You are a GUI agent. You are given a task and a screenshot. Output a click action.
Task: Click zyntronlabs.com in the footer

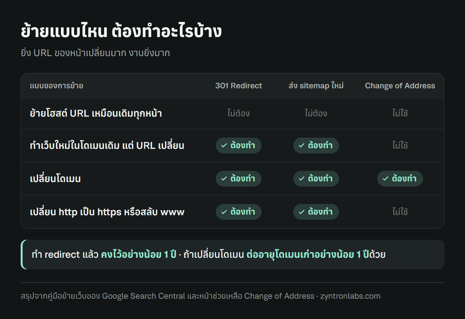click(x=350, y=296)
